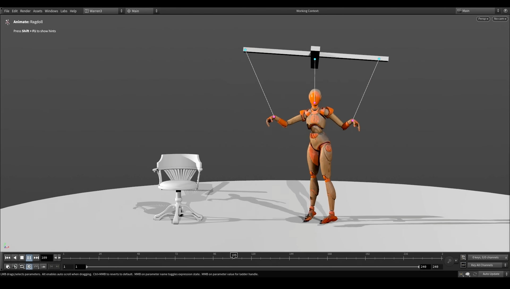510x289 pixels.
Task: Select the cyan anchor on crossbar left end
Action: pos(245,50)
